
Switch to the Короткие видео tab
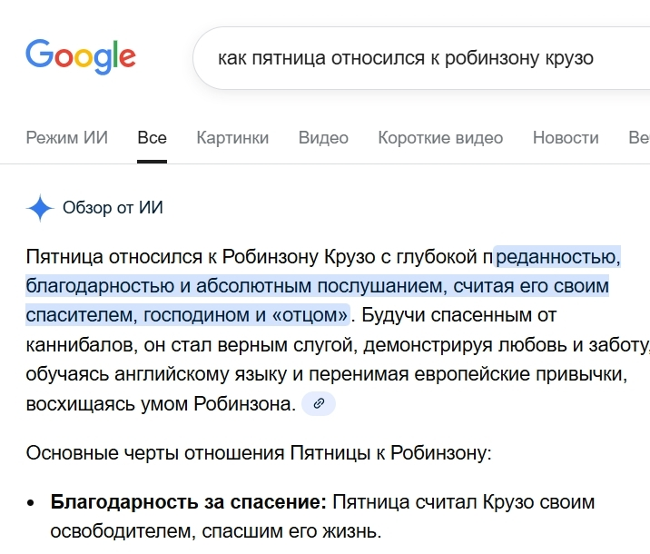click(x=440, y=138)
